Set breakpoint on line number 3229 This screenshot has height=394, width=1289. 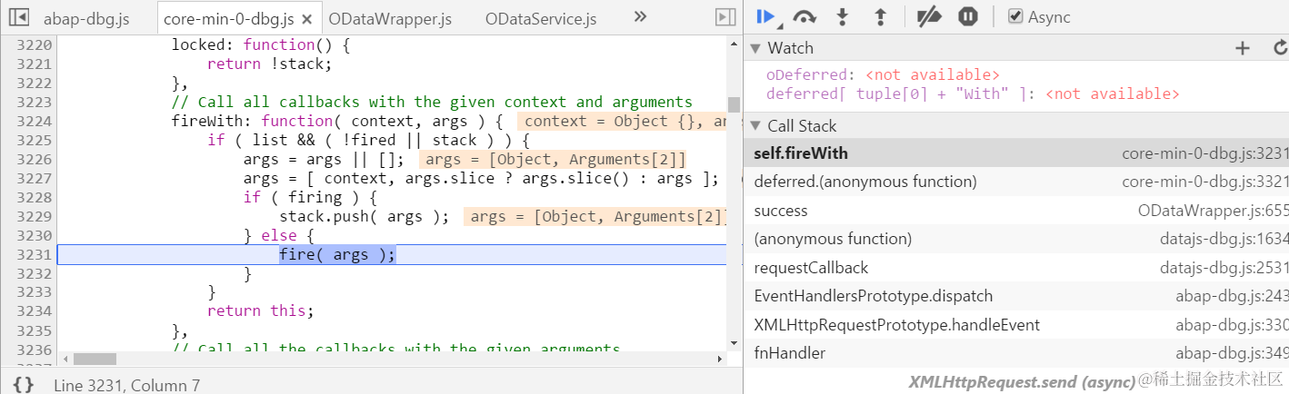click(35, 216)
